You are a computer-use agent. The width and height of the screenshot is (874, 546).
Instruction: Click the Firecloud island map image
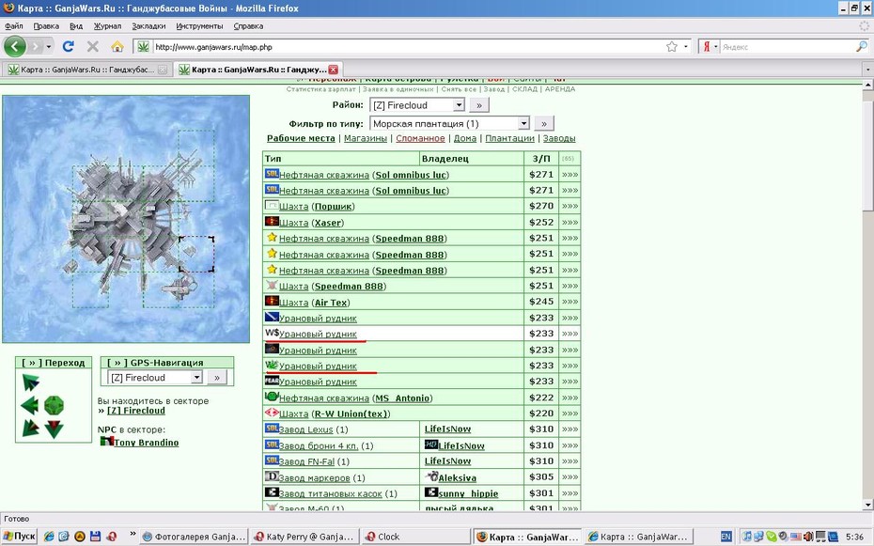[126, 219]
